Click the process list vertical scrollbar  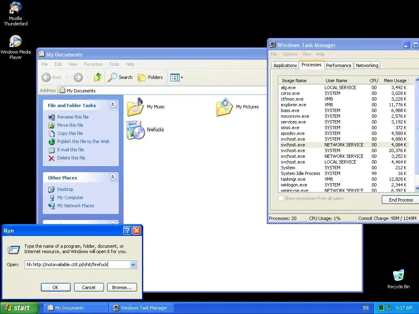click(x=417, y=134)
